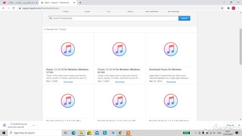Focus the Search Downloads field

click(113, 18)
